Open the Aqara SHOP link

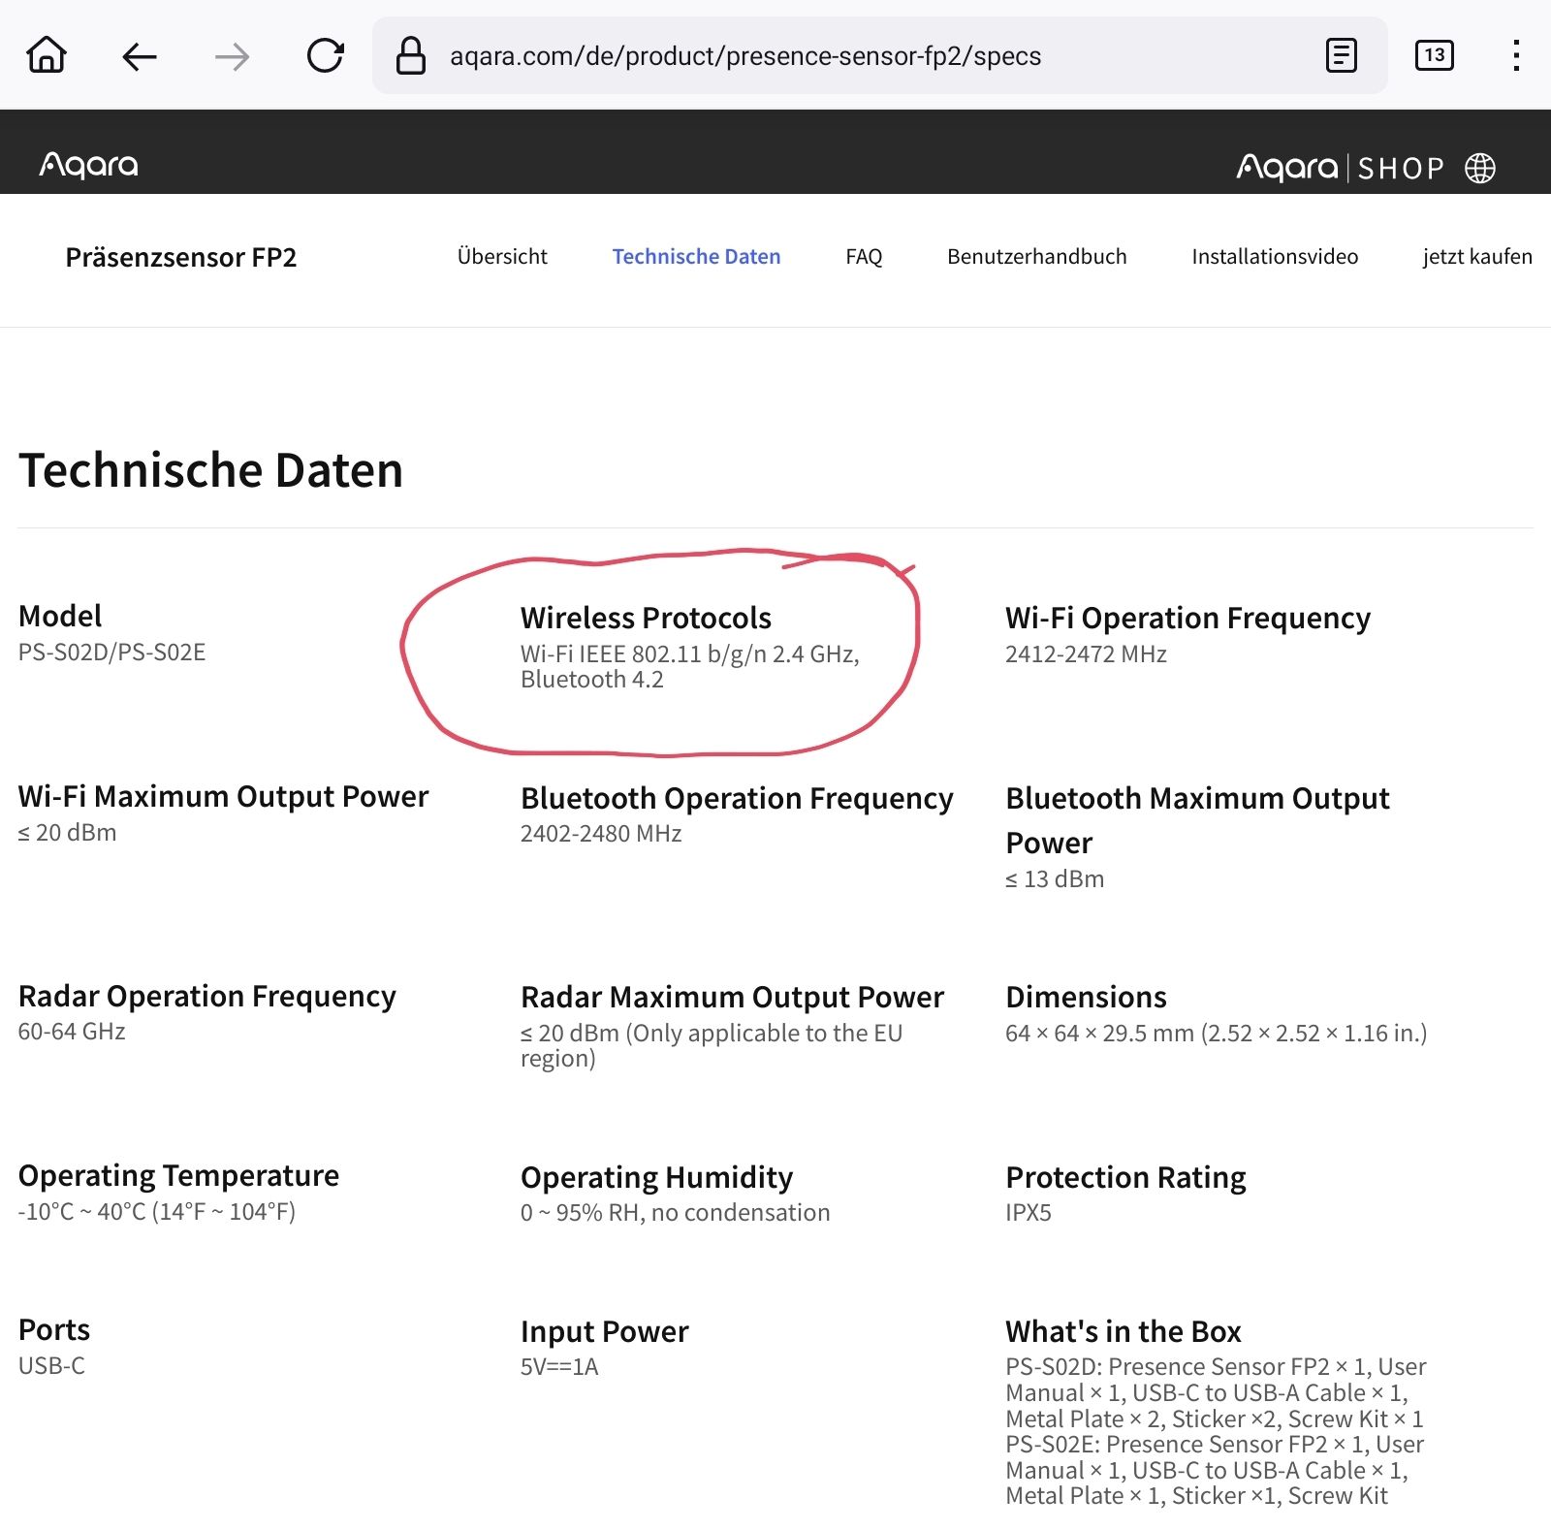pyautogui.click(x=1341, y=168)
